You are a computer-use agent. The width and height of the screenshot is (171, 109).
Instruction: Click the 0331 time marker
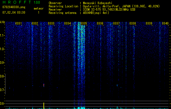coord(18,23)
